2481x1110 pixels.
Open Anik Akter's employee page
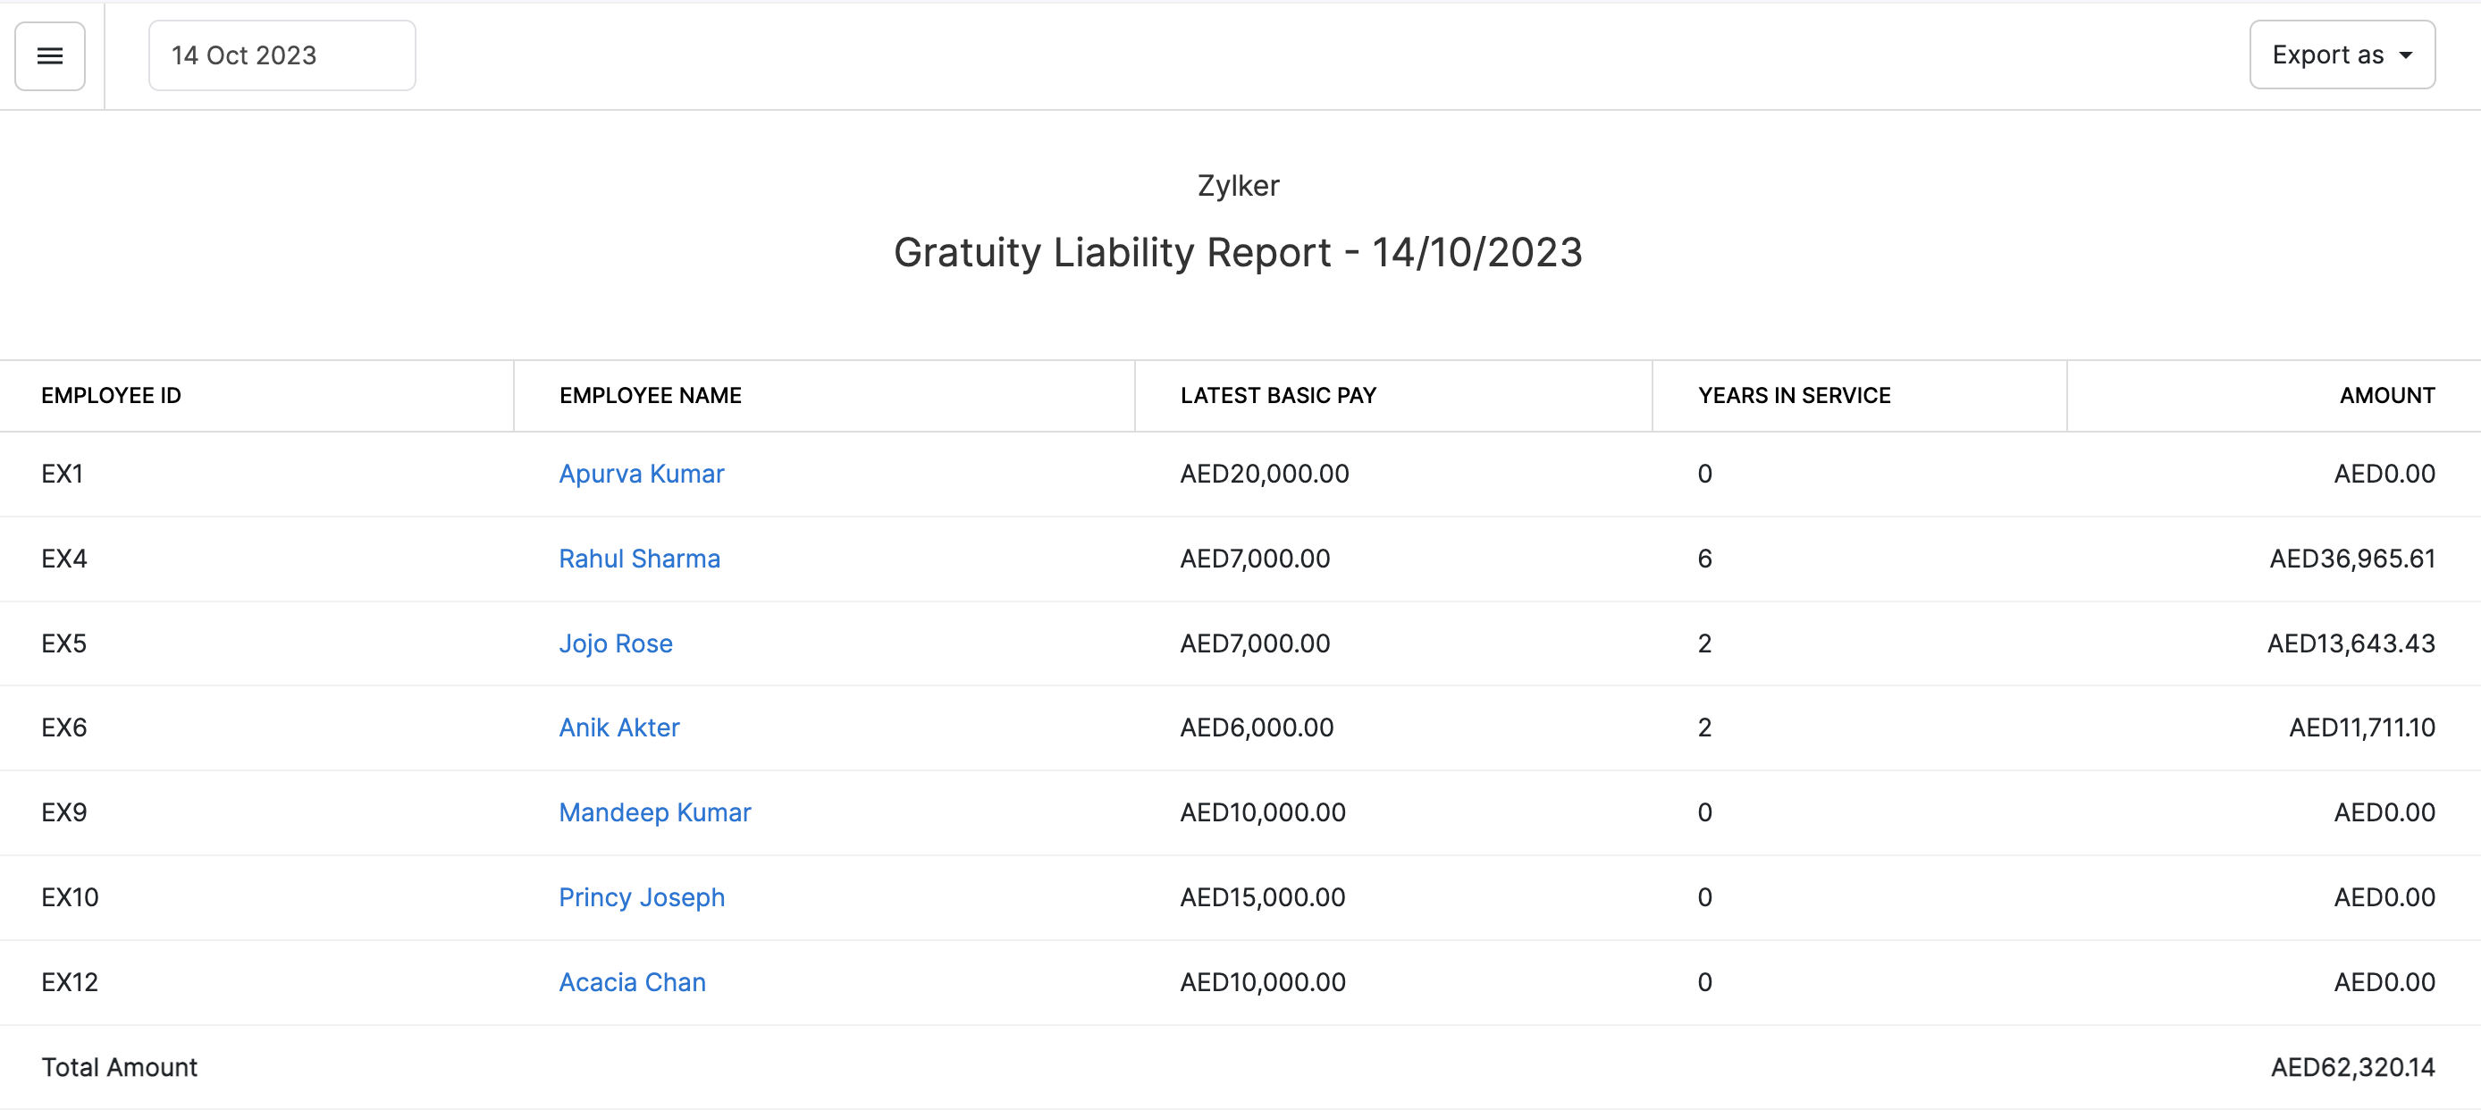(x=618, y=727)
